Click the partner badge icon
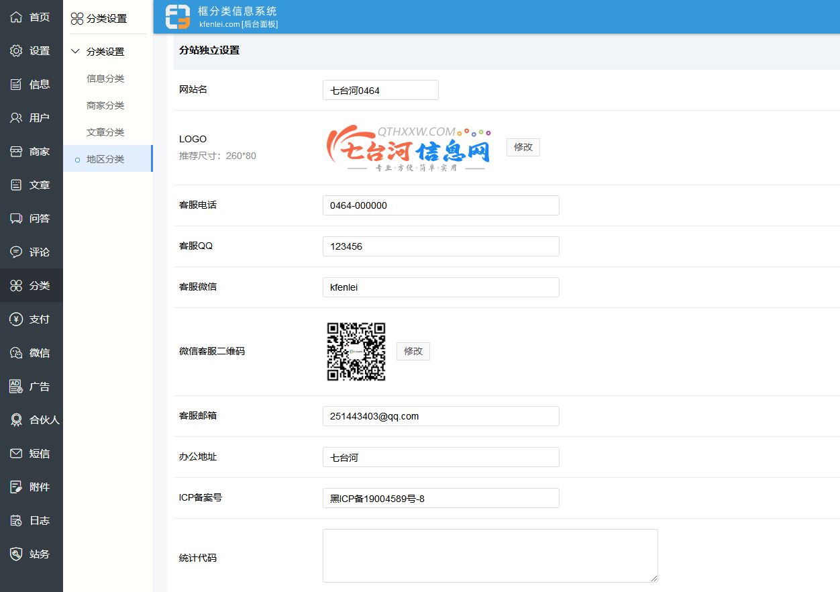The width and height of the screenshot is (840, 592). click(x=16, y=420)
